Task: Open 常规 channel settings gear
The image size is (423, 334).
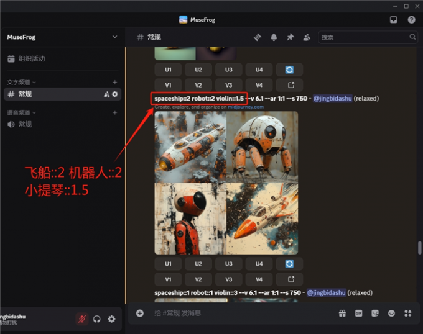Action: point(115,94)
